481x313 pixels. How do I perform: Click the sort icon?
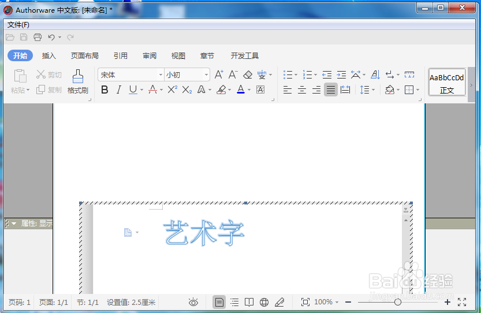tap(375, 74)
